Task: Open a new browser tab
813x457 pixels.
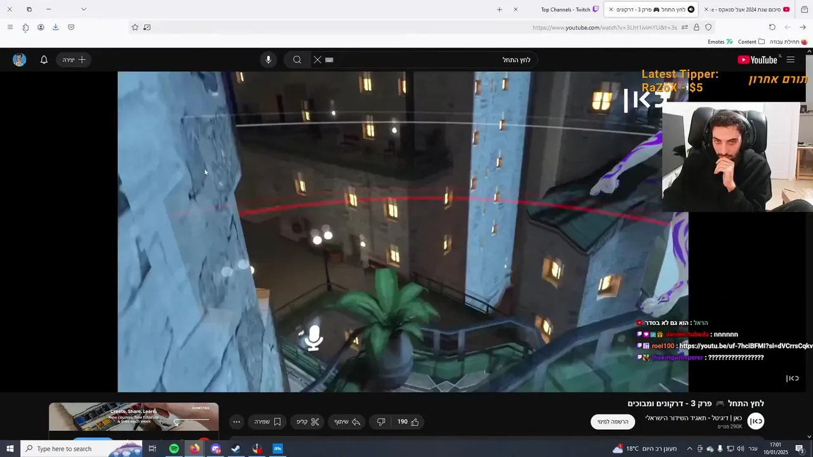Action: tap(499, 10)
